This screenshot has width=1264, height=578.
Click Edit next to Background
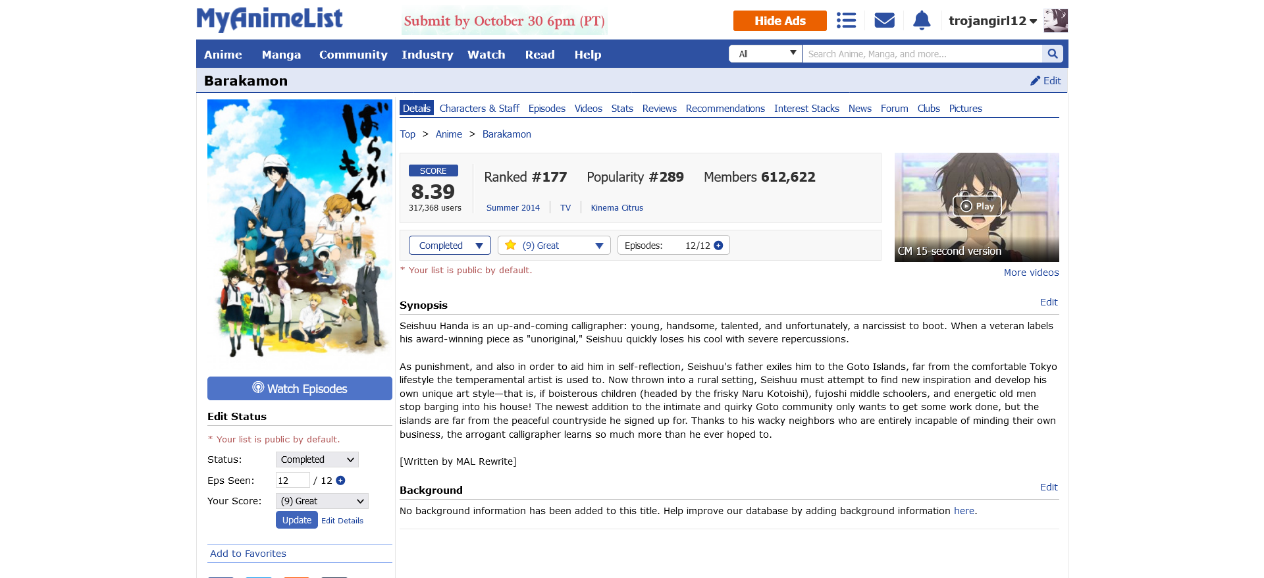(x=1049, y=487)
